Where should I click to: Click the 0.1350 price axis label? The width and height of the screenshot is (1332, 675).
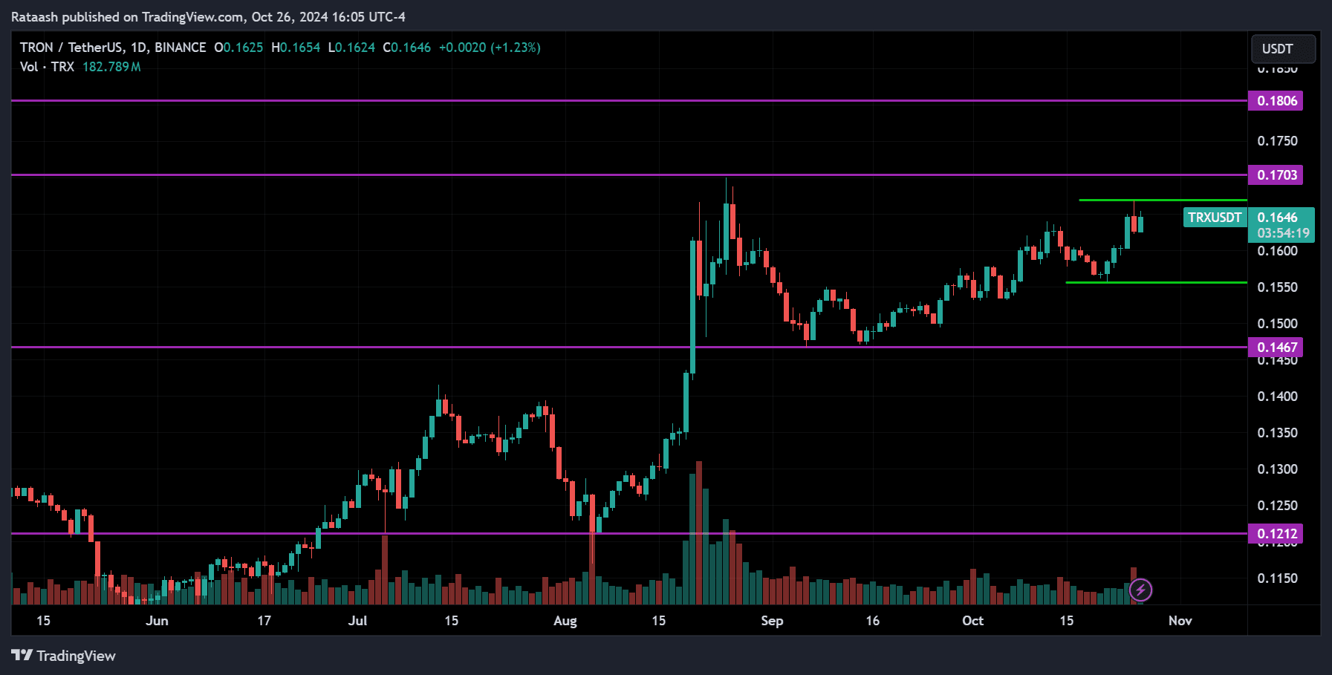tap(1277, 433)
